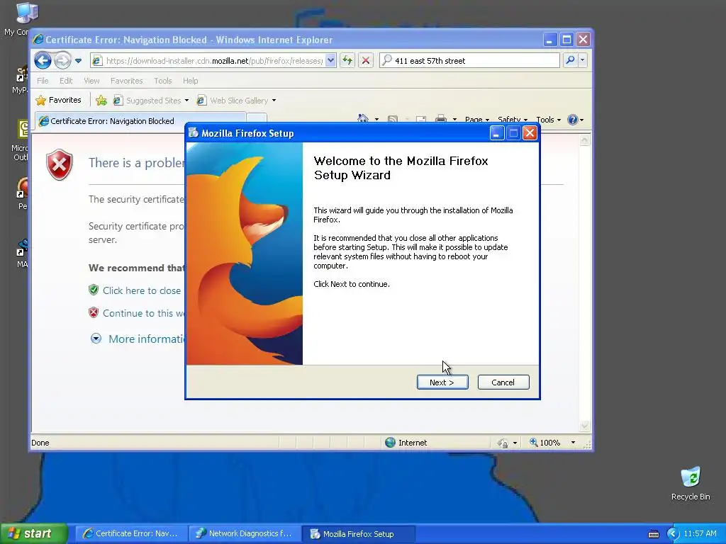
Task: Click the IE forward arrow button
Action: [x=62, y=60]
